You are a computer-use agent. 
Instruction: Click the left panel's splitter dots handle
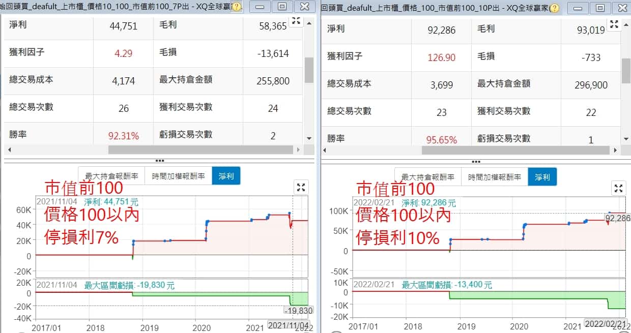click(x=159, y=161)
